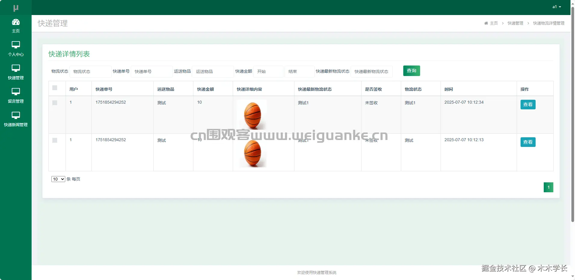Image resolution: width=575 pixels, height=280 pixels.
Task: Open 留言管理 monitor icon in sidebar
Action: click(16, 92)
